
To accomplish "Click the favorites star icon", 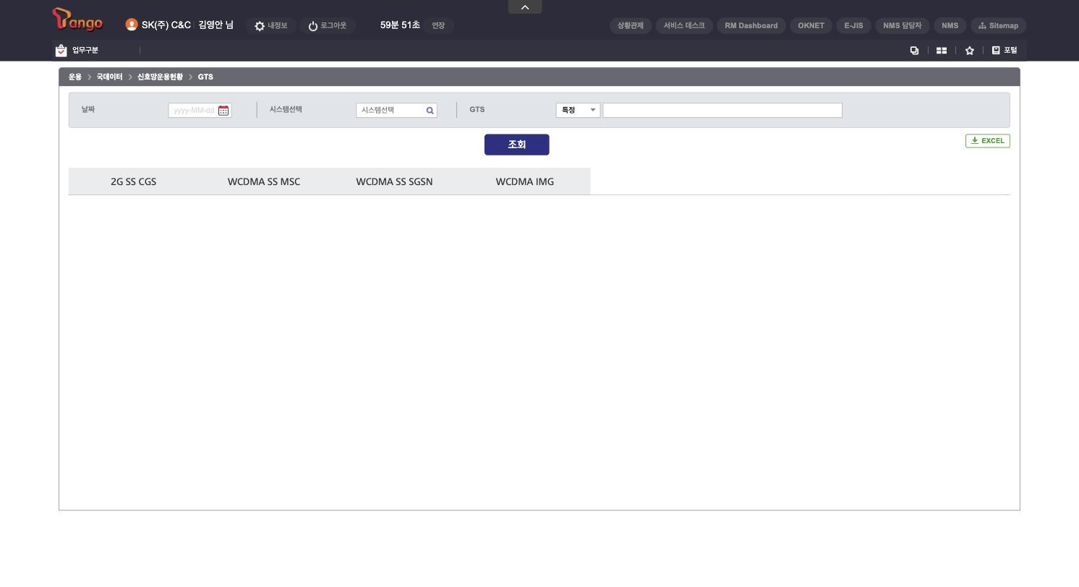I will (969, 50).
